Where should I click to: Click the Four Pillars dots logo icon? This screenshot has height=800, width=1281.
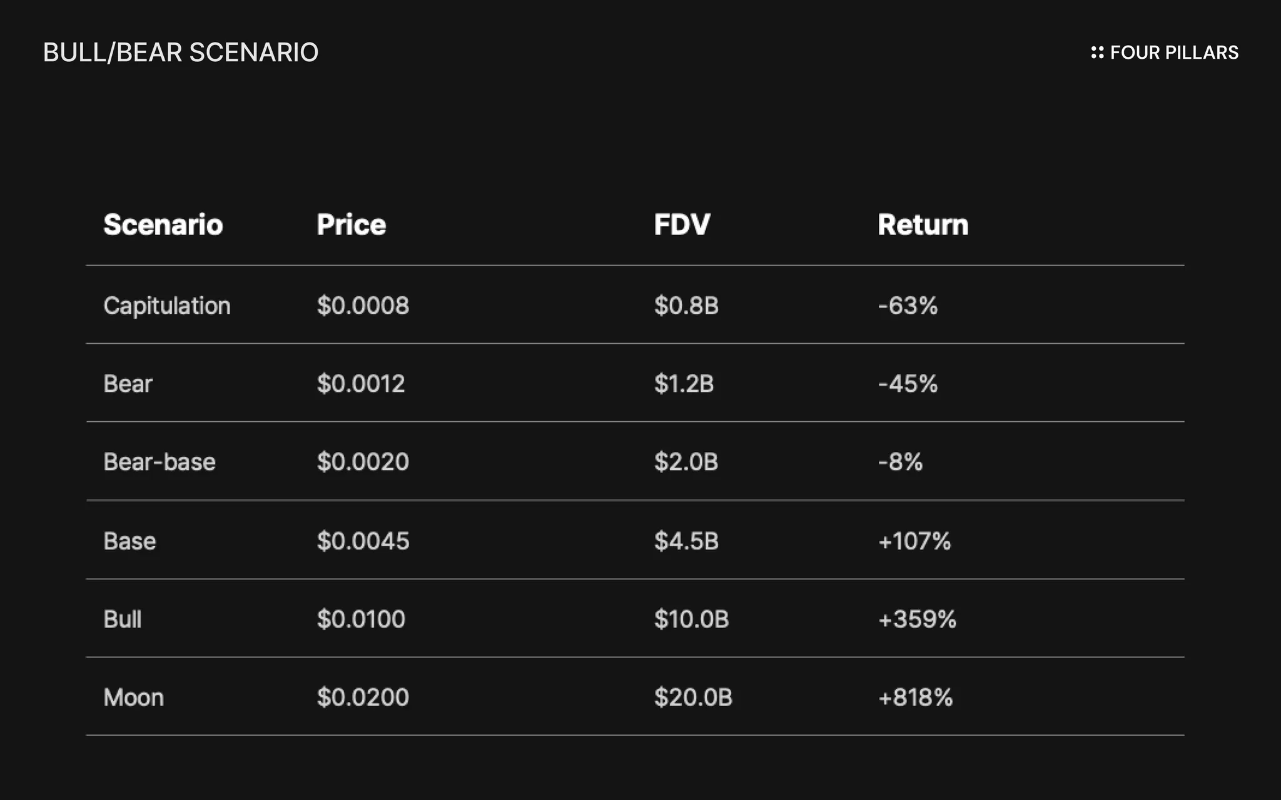1097,52
